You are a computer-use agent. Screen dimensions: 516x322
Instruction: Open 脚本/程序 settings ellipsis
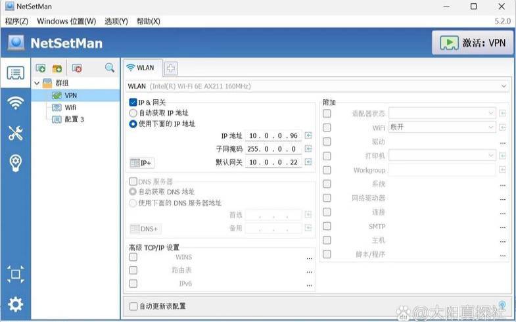502,256
